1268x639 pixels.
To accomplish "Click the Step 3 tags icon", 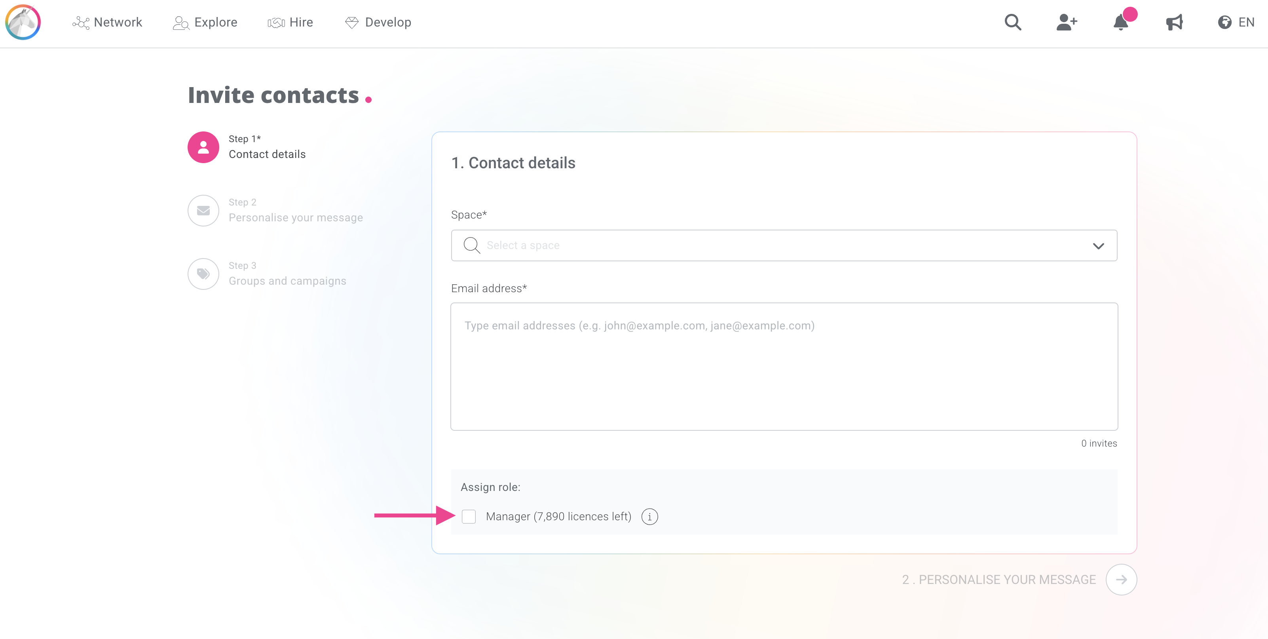I will [203, 274].
